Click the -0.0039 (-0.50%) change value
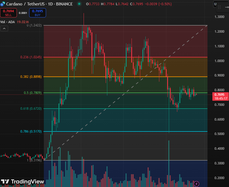This screenshot has height=187, width=229. click(158, 4)
